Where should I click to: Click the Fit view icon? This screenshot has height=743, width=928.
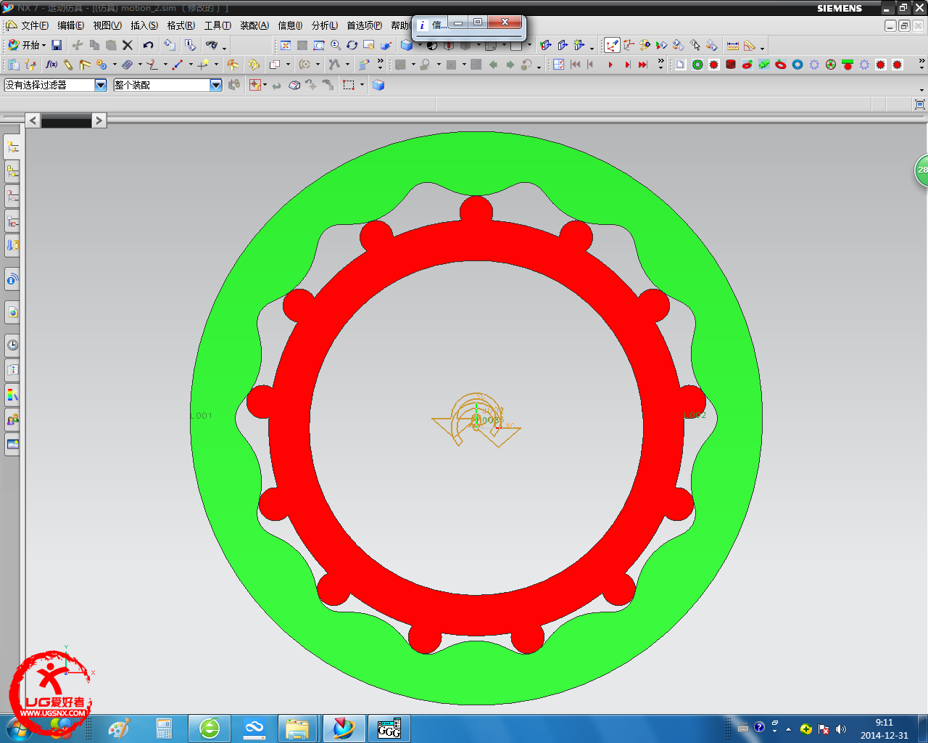point(286,45)
